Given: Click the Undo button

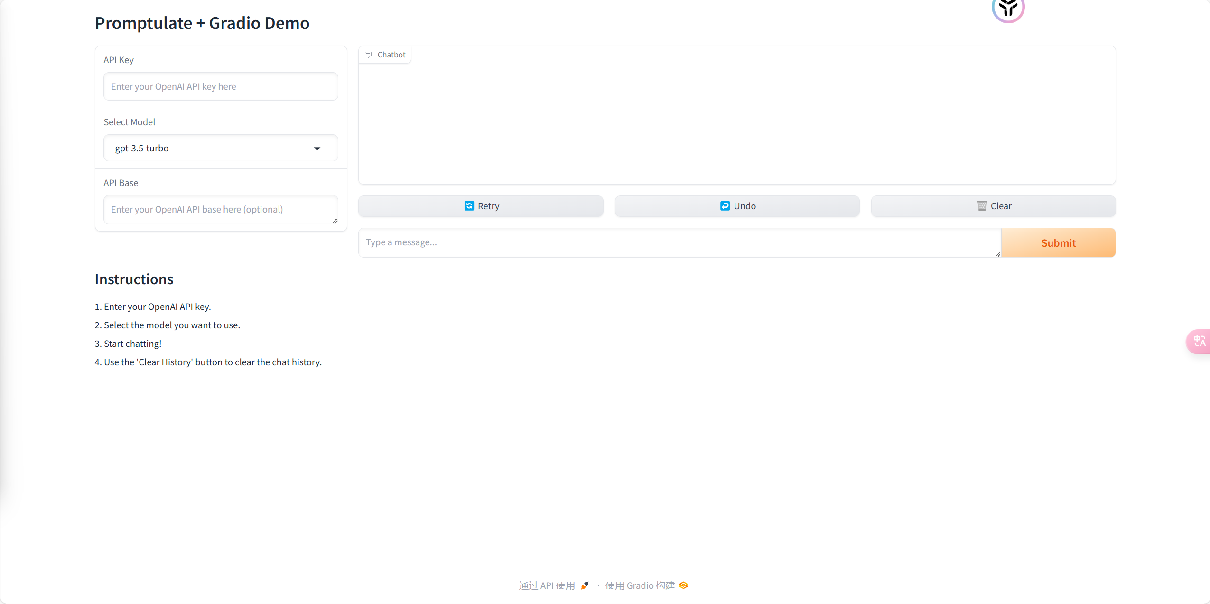Looking at the screenshot, I should 737,206.
